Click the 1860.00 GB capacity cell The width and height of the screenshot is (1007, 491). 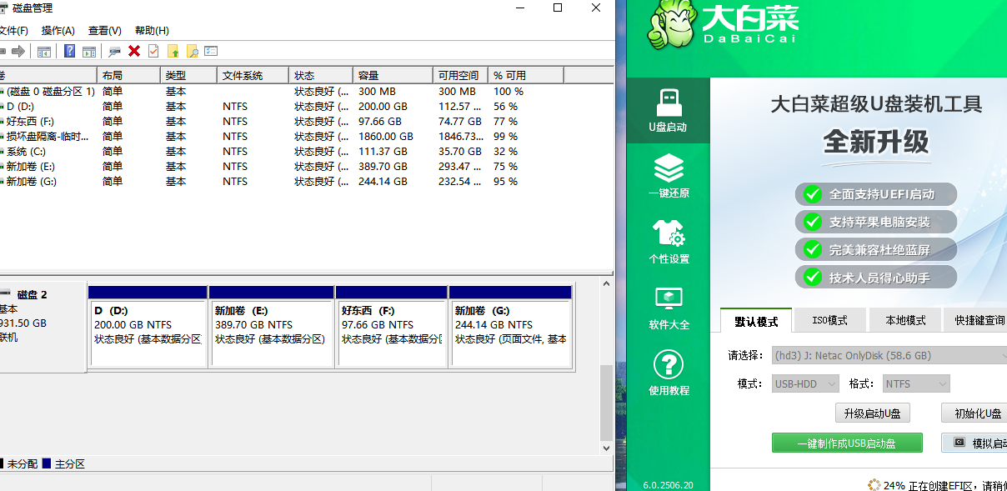386,136
